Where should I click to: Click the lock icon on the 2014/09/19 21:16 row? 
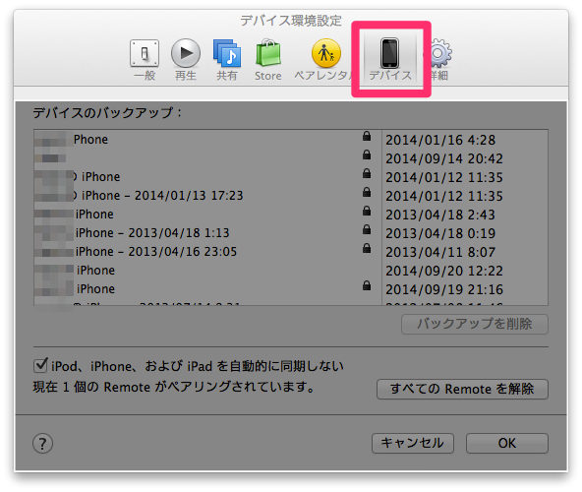[x=367, y=285]
